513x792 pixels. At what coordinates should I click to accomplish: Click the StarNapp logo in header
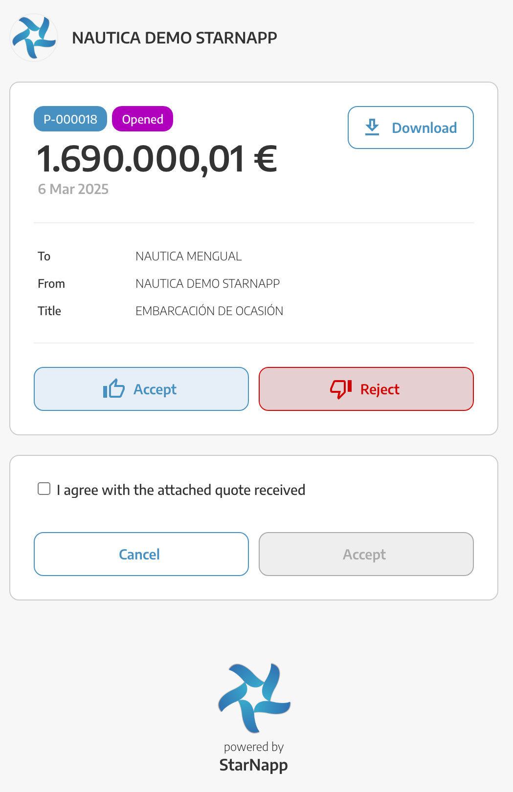tap(34, 38)
